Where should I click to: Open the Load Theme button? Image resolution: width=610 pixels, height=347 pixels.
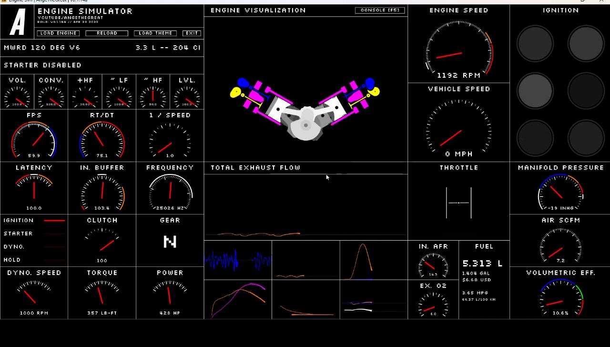pos(155,33)
